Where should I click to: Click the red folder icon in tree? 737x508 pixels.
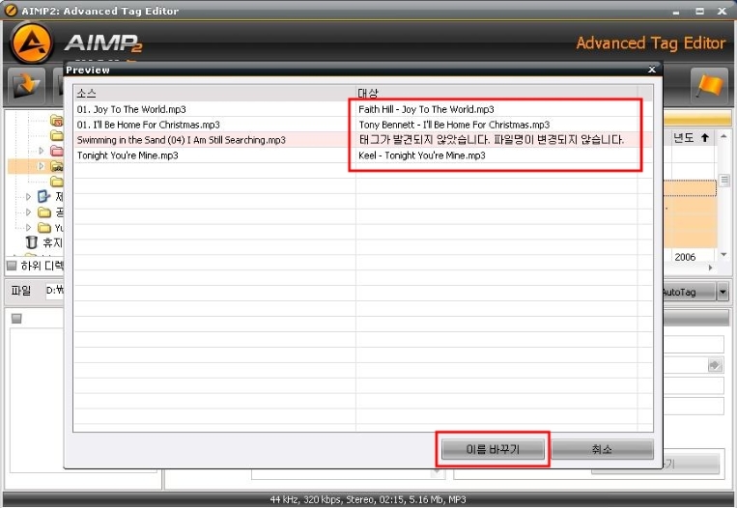[57, 151]
